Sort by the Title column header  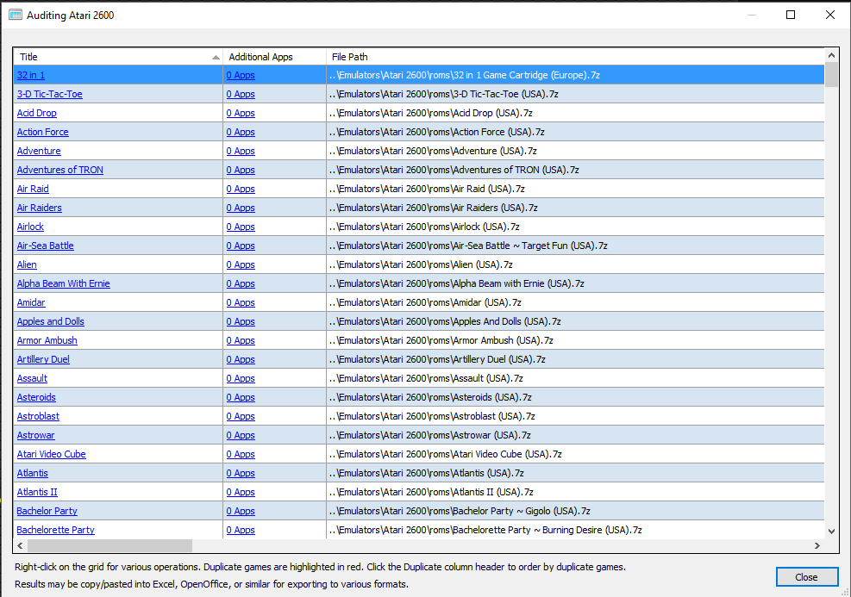tap(118, 57)
